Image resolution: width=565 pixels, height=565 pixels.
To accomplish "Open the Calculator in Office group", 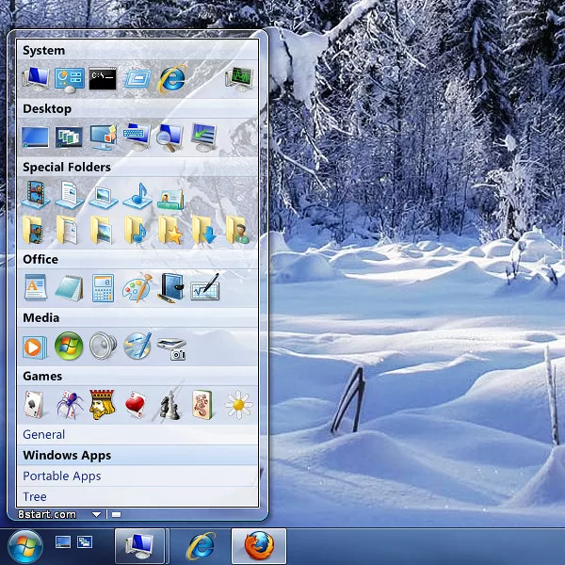I will tap(103, 287).
